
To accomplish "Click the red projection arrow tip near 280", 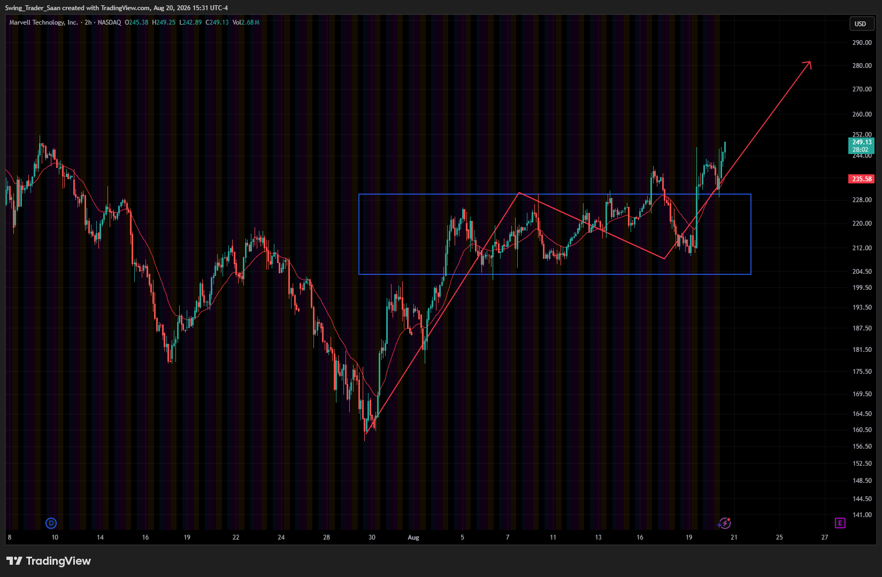I will tap(810, 63).
